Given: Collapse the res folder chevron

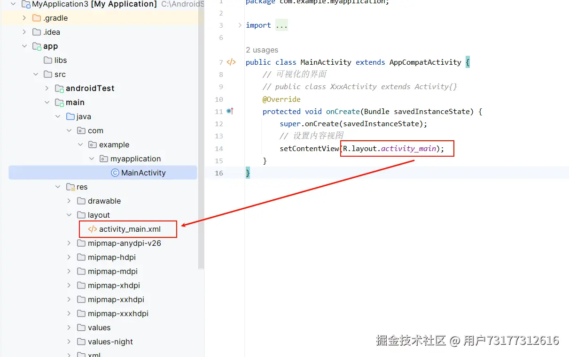Looking at the screenshot, I should pyautogui.click(x=58, y=187).
